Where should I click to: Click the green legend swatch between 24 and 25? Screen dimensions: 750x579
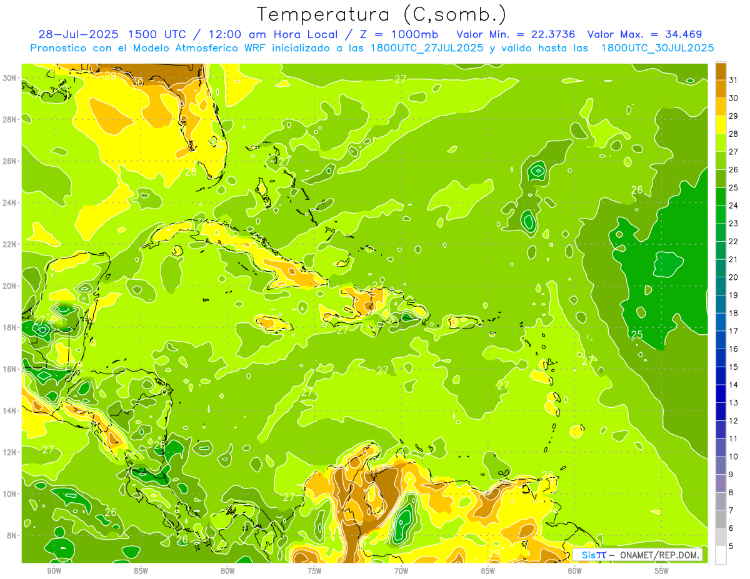pyautogui.click(x=721, y=196)
